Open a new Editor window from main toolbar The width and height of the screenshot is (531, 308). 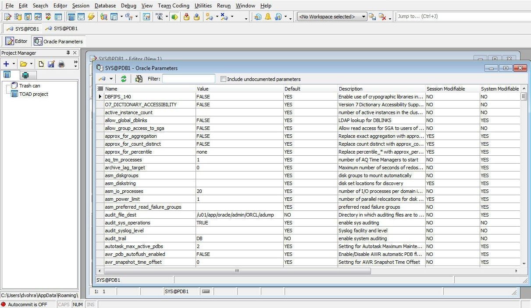click(x=7, y=17)
